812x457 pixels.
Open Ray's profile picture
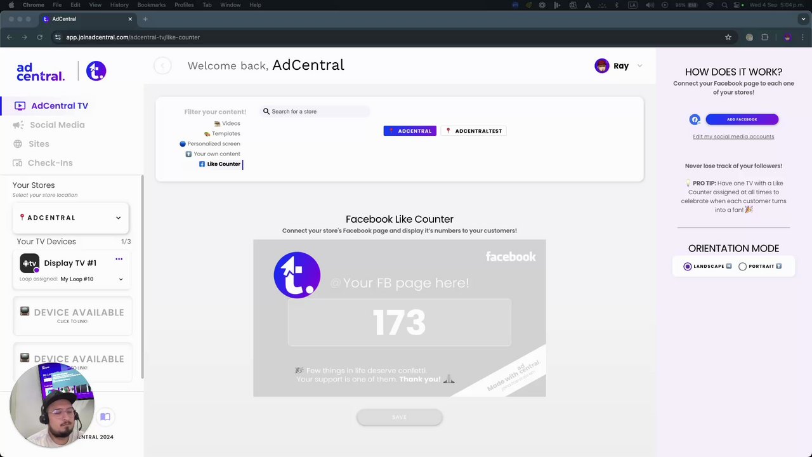[601, 66]
